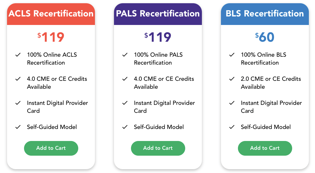This screenshot has height=173, width=315.
Task: Select the BLS Recertification blue header
Action: coord(265,14)
